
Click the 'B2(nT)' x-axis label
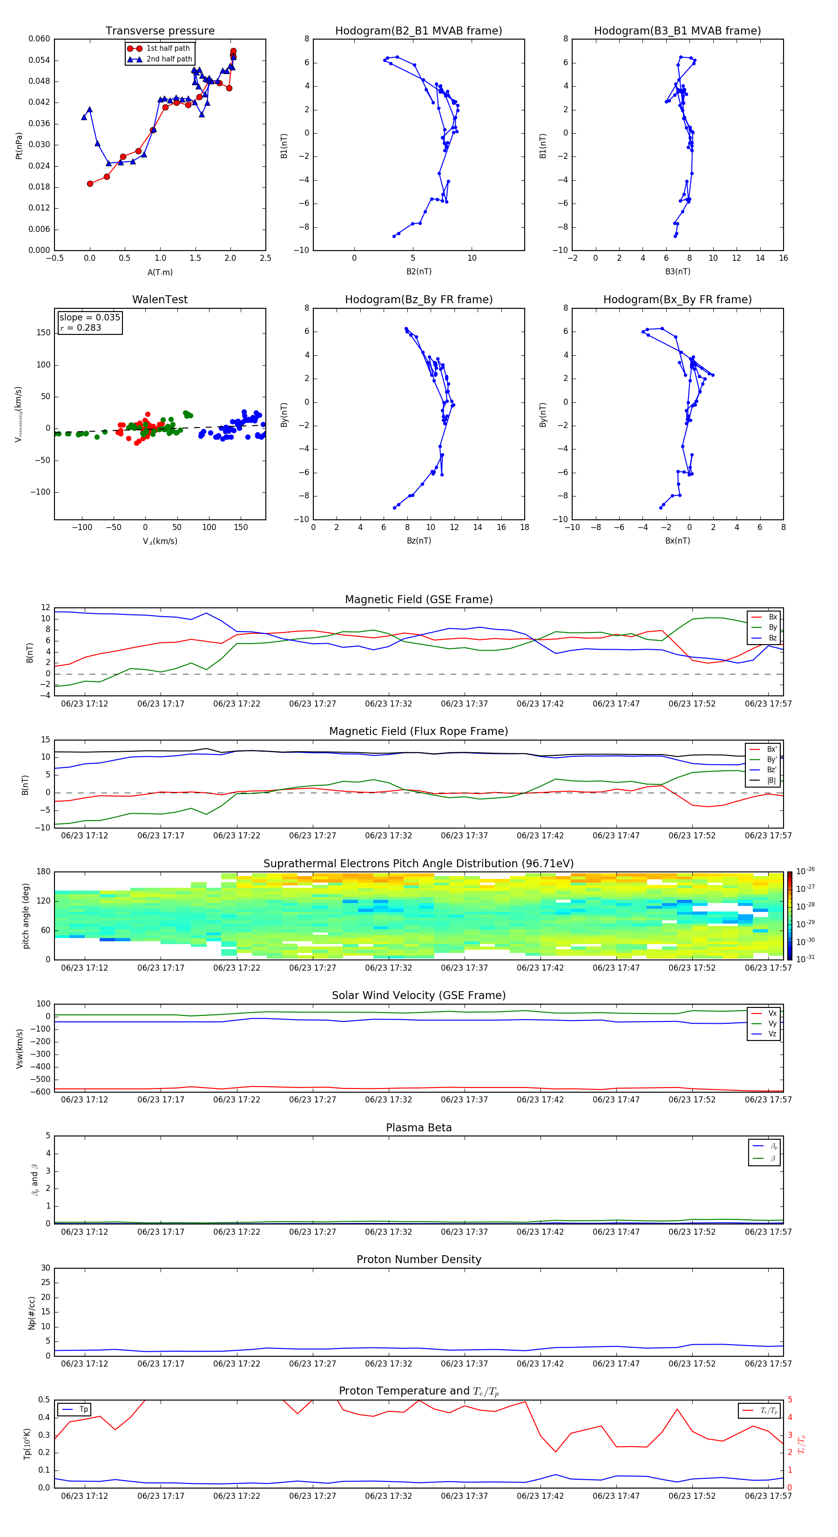[419, 272]
